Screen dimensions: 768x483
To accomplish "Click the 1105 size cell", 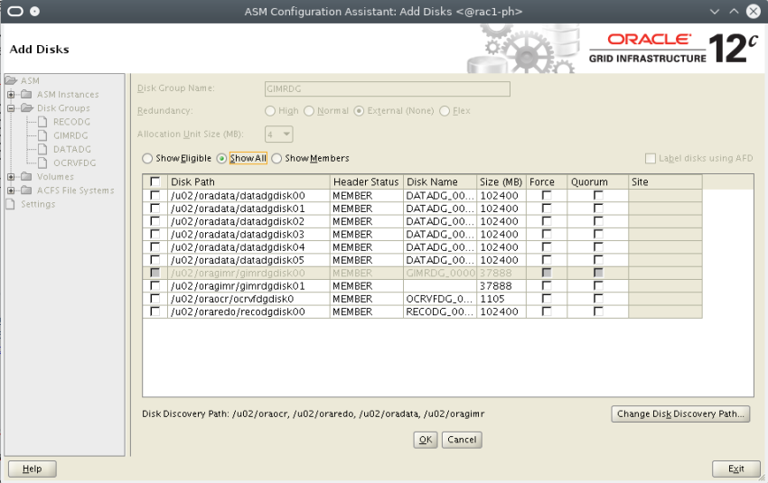I will tap(501, 299).
